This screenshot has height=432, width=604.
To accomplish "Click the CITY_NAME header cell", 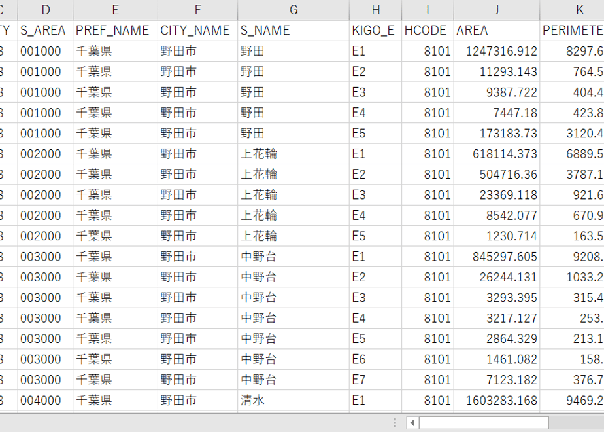I will point(197,31).
